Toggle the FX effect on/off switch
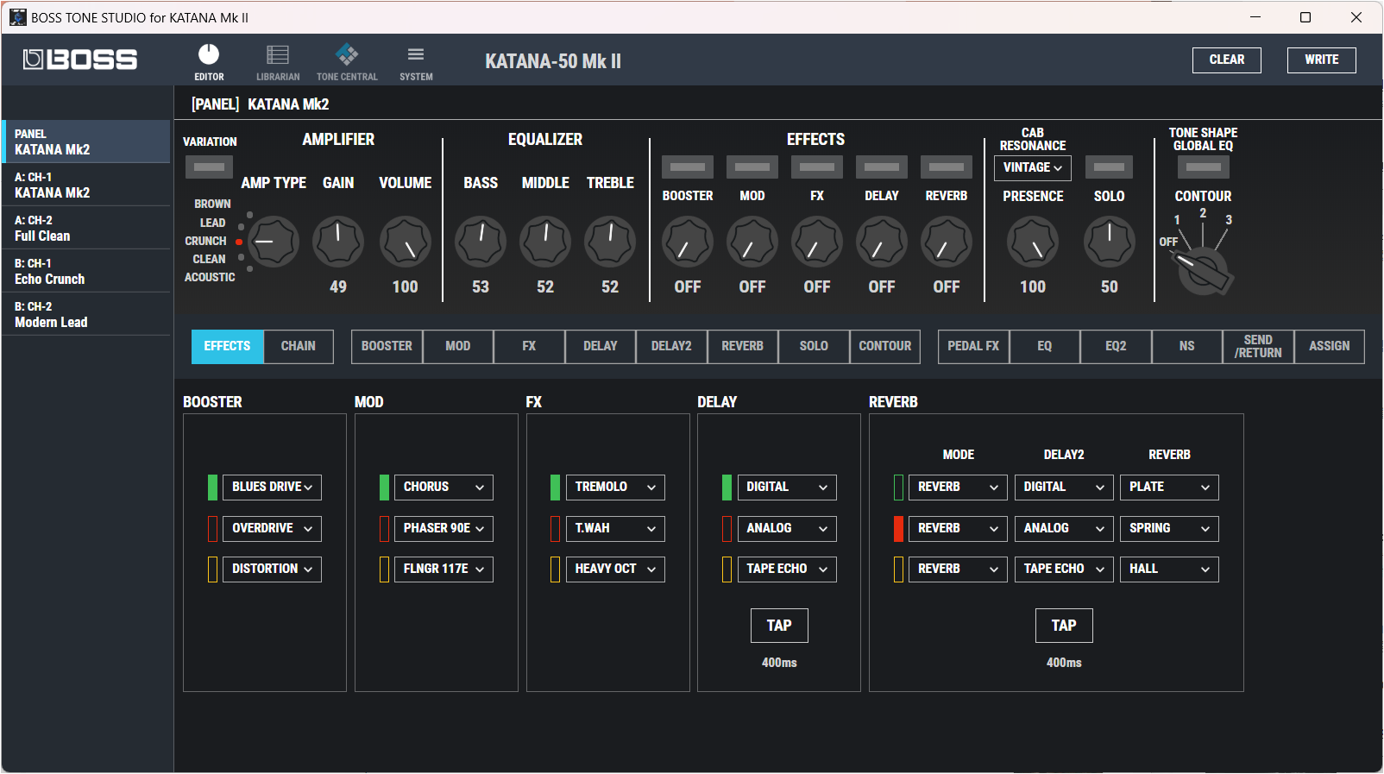Image resolution: width=1384 pixels, height=774 pixels. [x=817, y=167]
